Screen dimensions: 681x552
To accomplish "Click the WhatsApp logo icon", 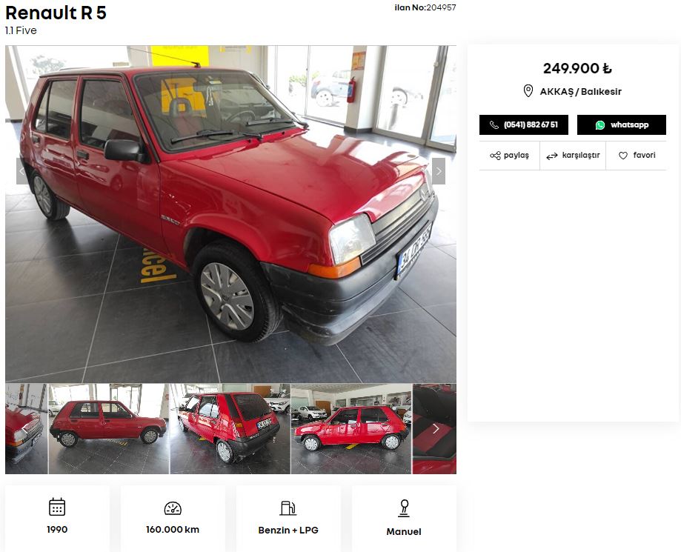I will (x=600, y=125).
